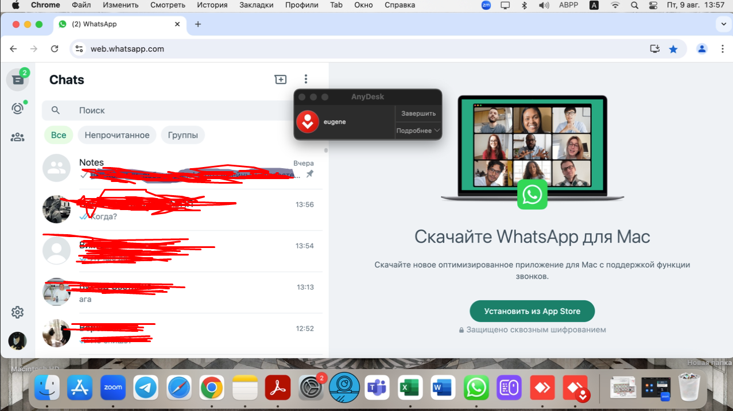Click the profile avatar in sidebar
The height and width of the screenshot is (411, 733).
tap(17, 340)
